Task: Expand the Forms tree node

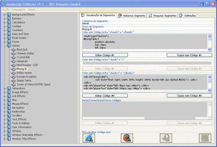Action: (x=4, y=42)
